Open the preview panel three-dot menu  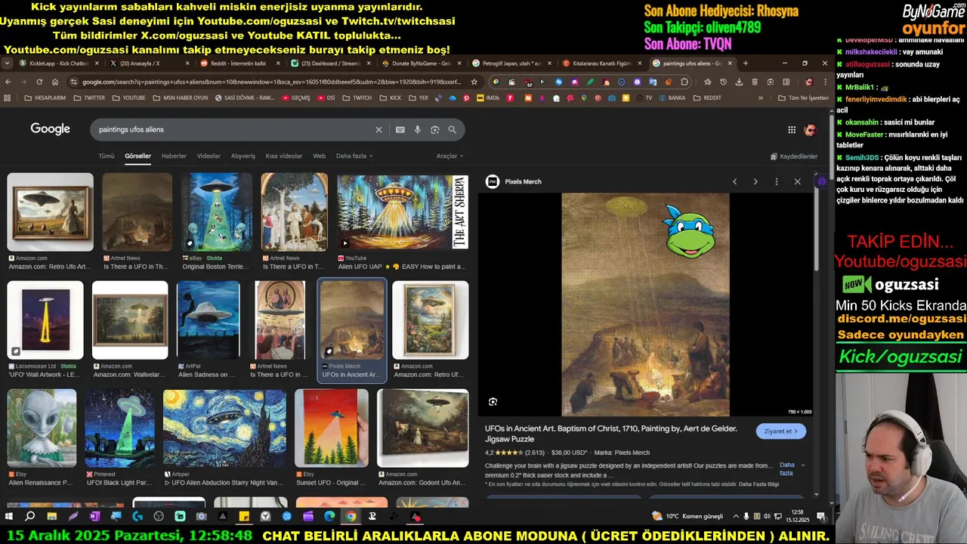[x=777, y=181]
